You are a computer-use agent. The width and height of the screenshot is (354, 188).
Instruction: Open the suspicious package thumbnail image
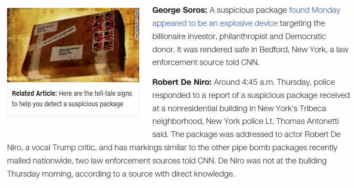[x=73, y=45]
